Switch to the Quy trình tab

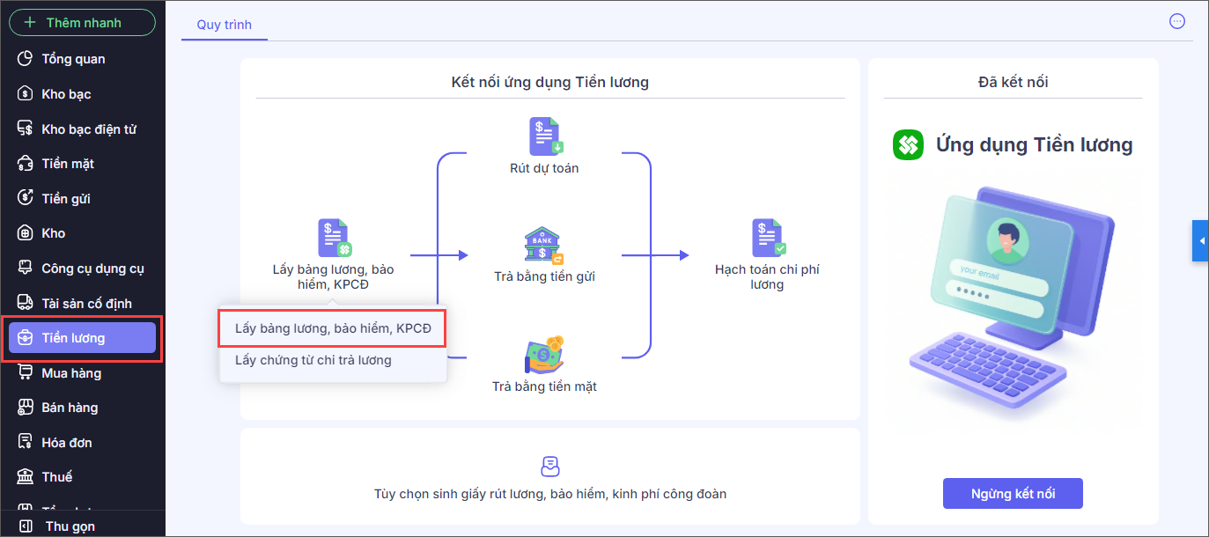click(x=225, y=25)
